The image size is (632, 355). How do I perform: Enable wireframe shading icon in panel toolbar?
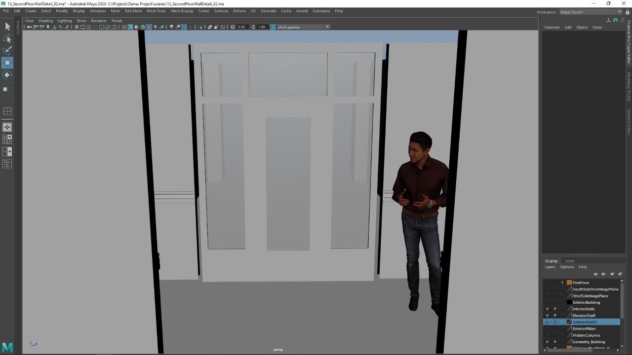(124, 27)
